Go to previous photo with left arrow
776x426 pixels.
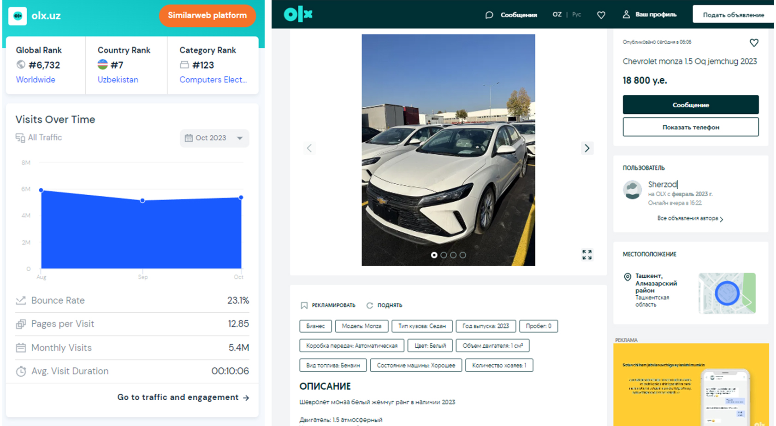(309, 148)
